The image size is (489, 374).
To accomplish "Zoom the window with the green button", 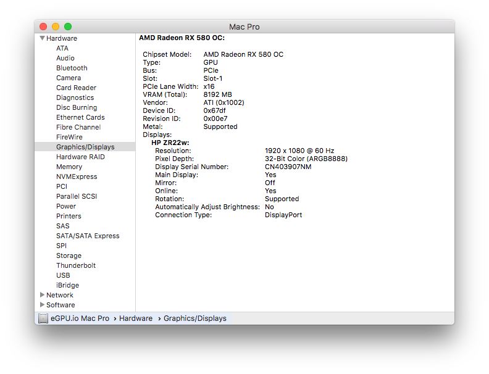I will coord(68,27).
